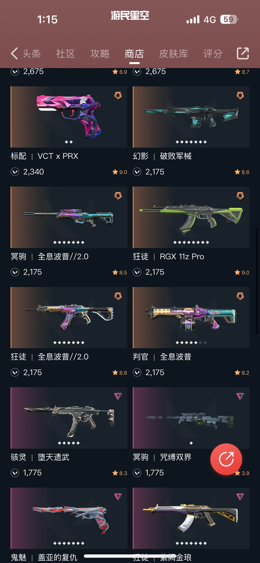Tap VP currency icon beside 2,340 price
260x563 pixels.
pyautogui.click(x=15, y=172)
